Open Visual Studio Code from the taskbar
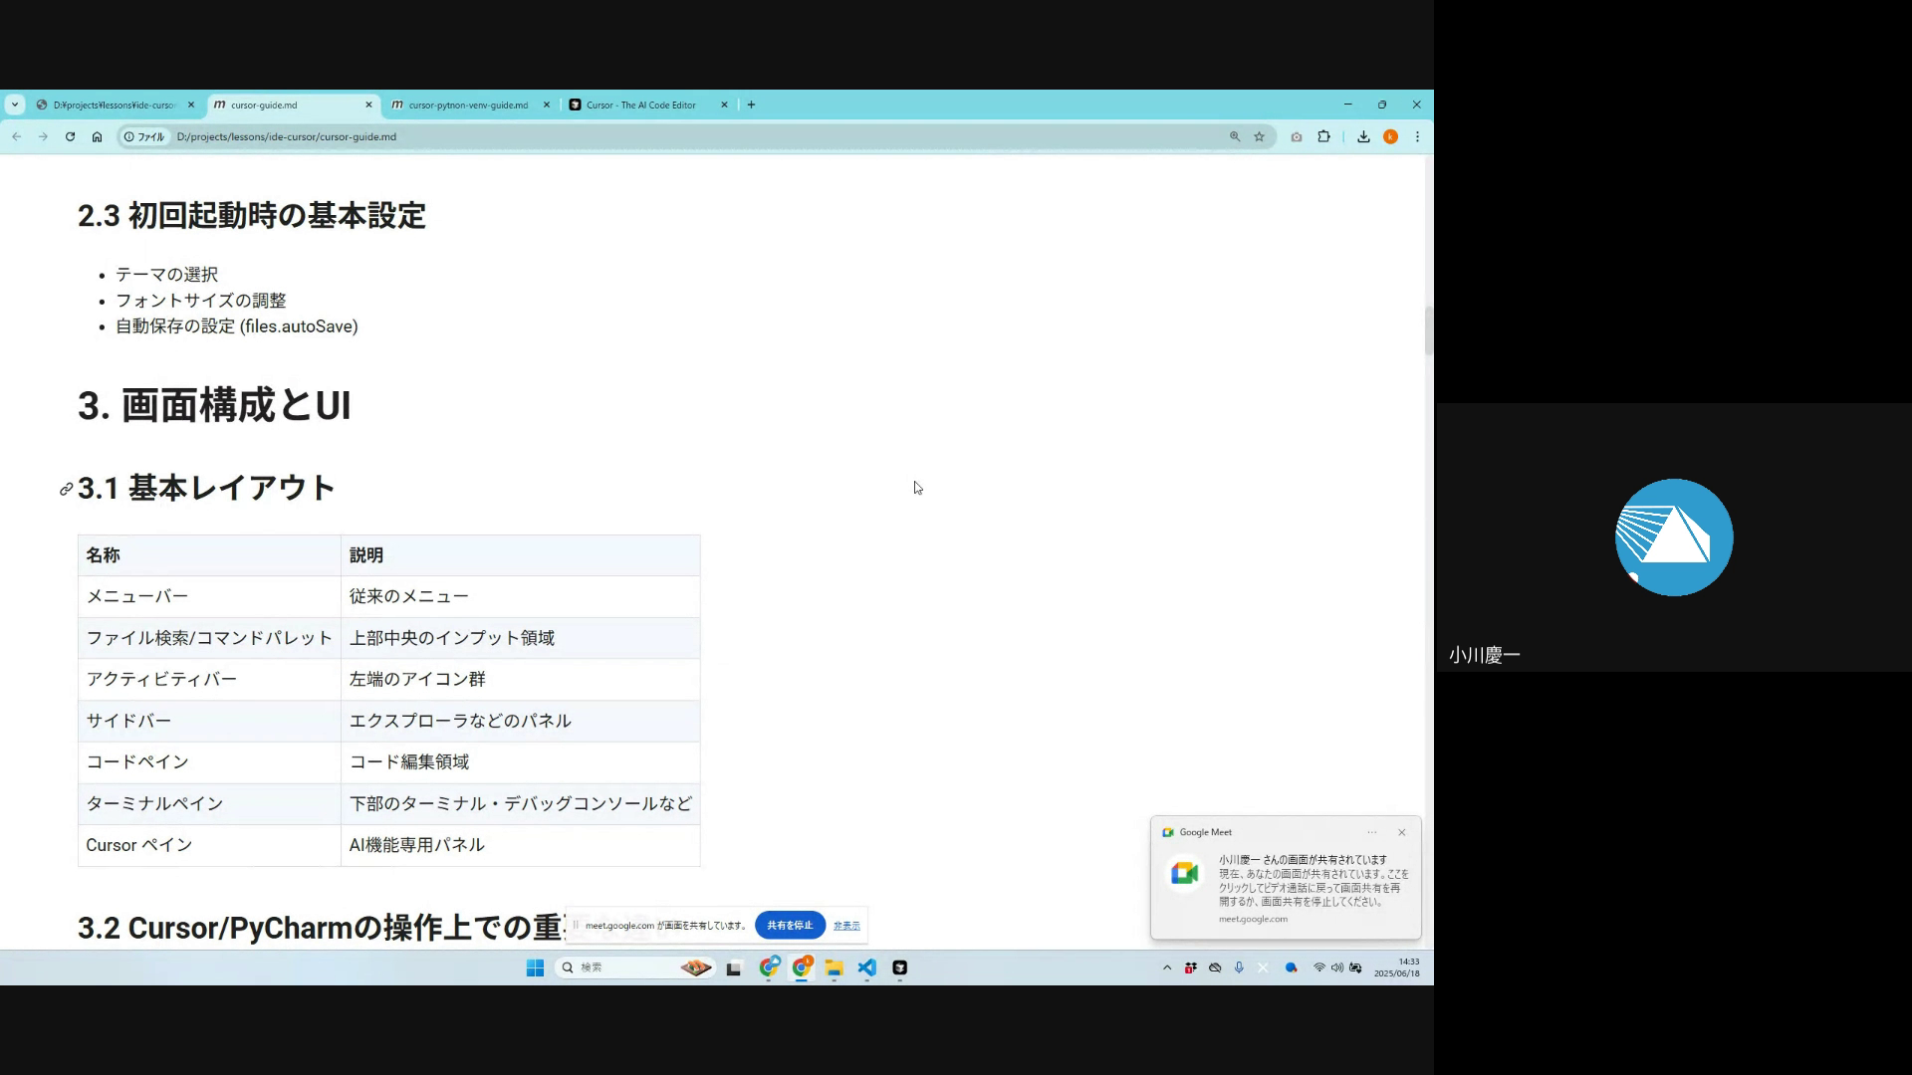Viewport: 1912px width, 1075px height. coord(866,967)
